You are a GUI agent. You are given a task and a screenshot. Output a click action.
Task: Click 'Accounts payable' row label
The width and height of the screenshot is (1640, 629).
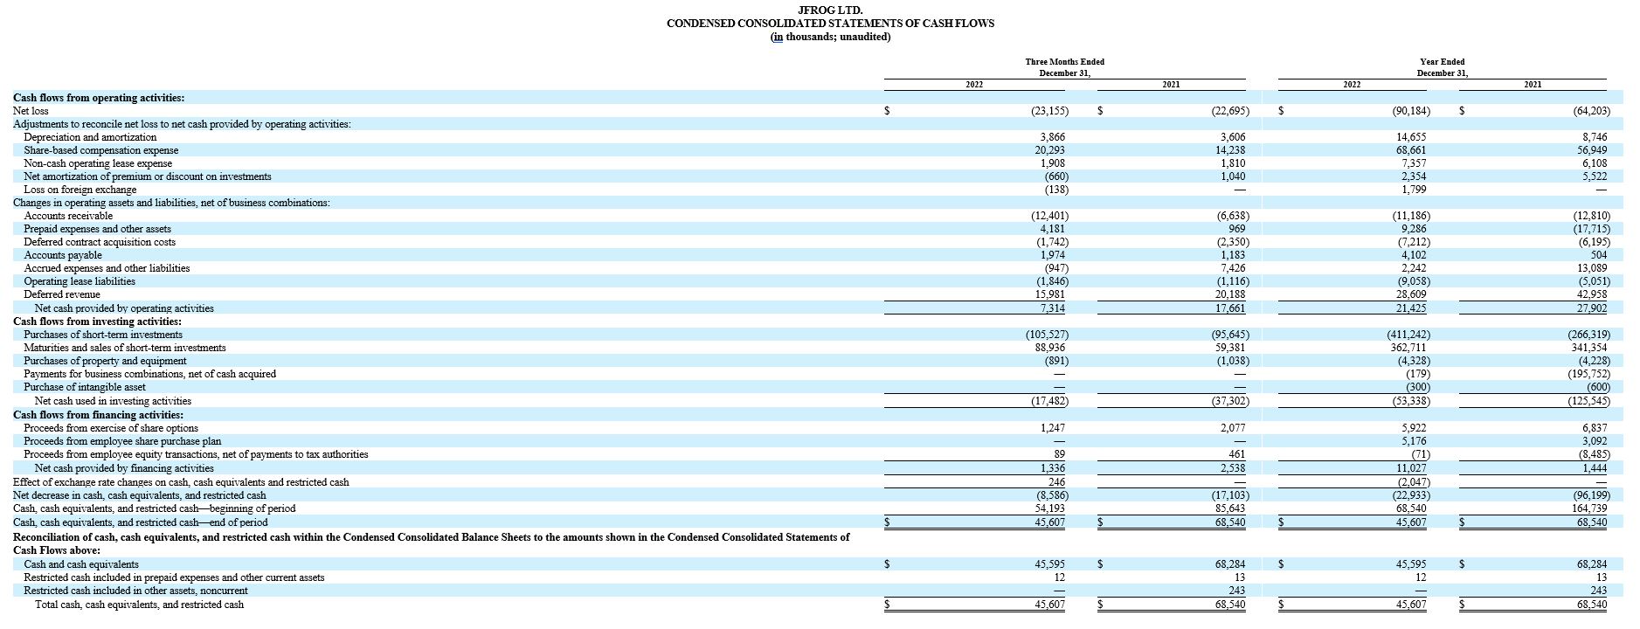point(63,255)
